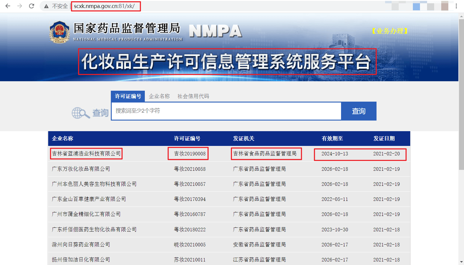Image resolution: width=464 pixels, height=265 pixels.
Task: Click the 发证机关 column header
Action: point(244,139)
